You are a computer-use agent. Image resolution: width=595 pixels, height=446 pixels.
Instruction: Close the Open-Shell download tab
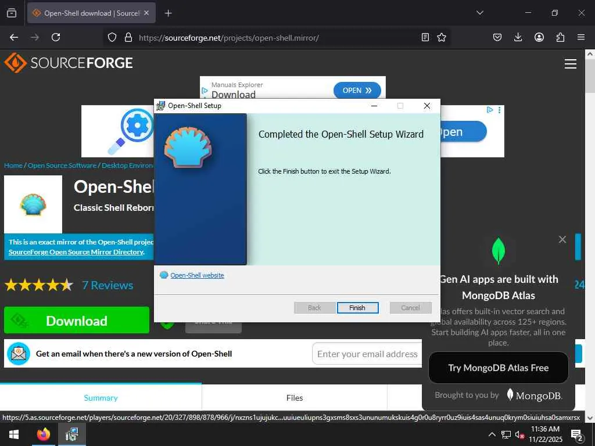tap(146, 13)
